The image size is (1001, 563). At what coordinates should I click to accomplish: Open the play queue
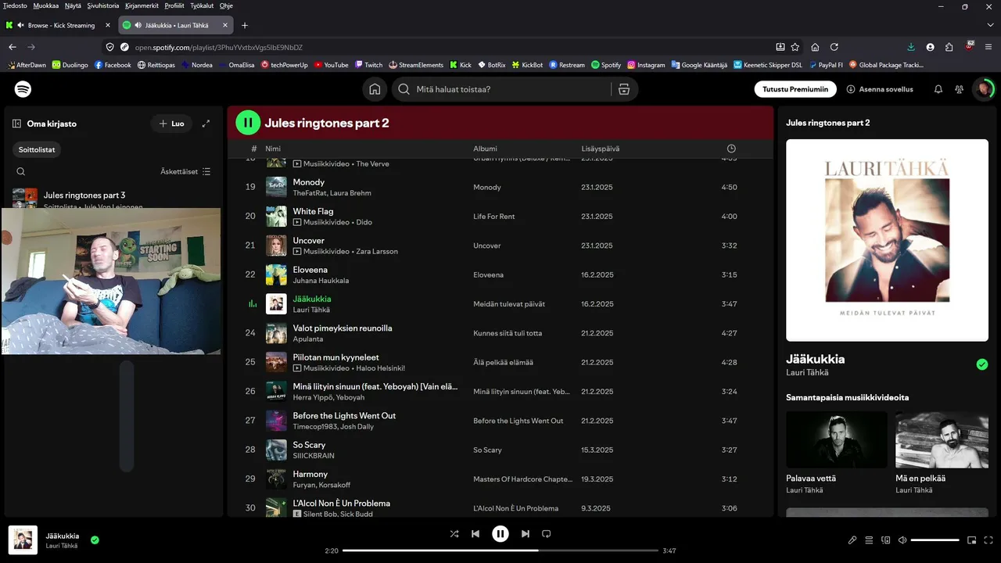point(869,540)
